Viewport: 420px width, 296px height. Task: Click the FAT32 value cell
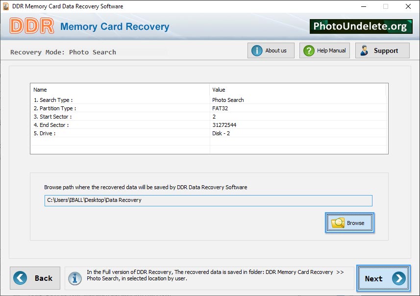pyautogui.click(x=220, y=108)
